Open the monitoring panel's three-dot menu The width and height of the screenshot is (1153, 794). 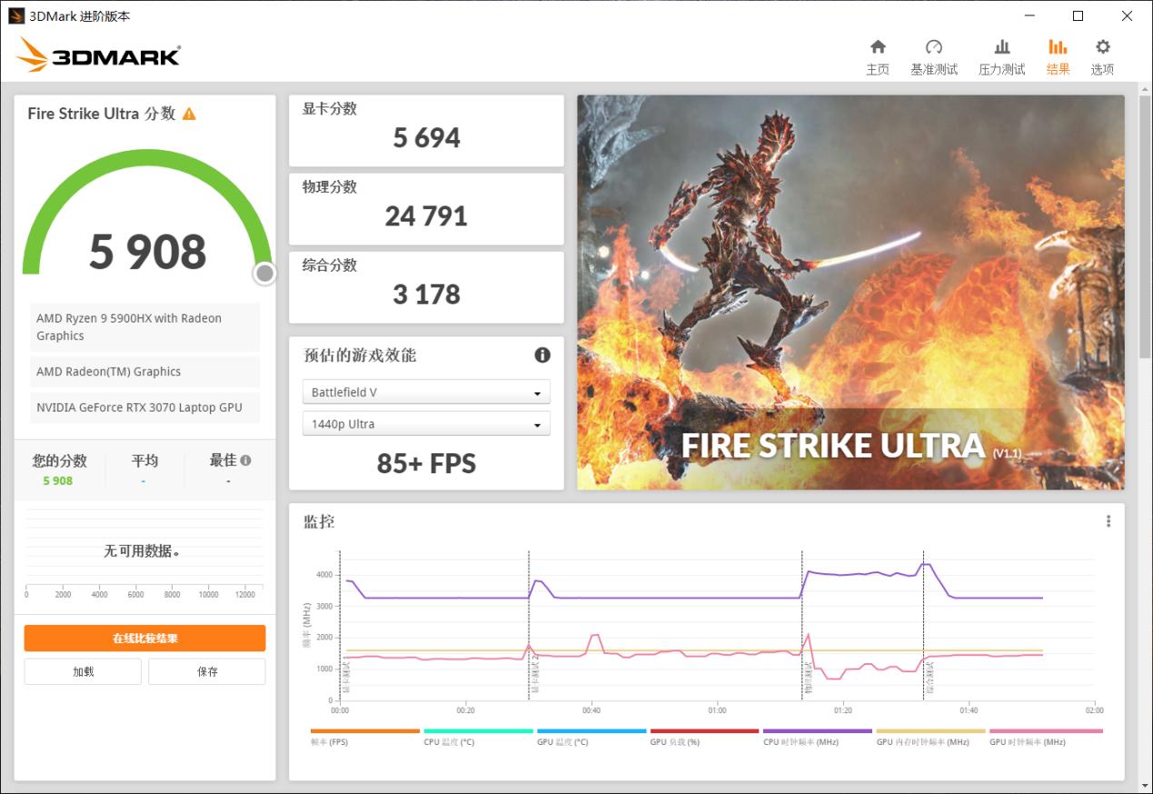coord(1108,521)
